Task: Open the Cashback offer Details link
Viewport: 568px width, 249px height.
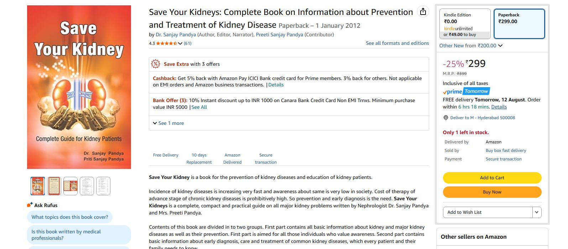Action: point(276,85)
